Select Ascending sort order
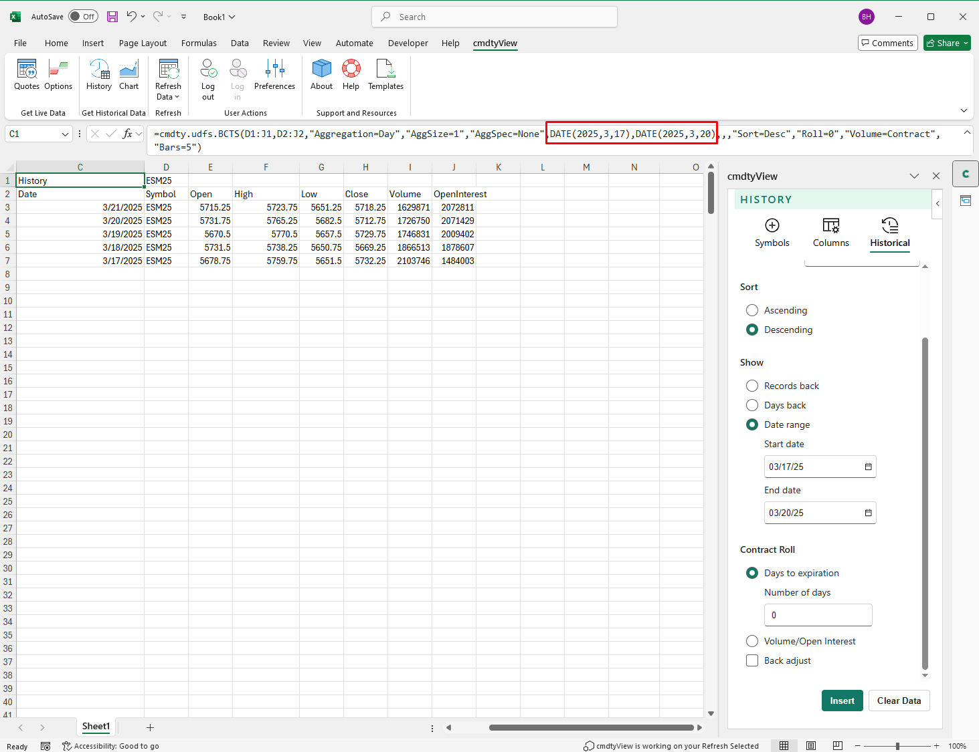Viewport: 979px width, 752px height. (752, 310)
